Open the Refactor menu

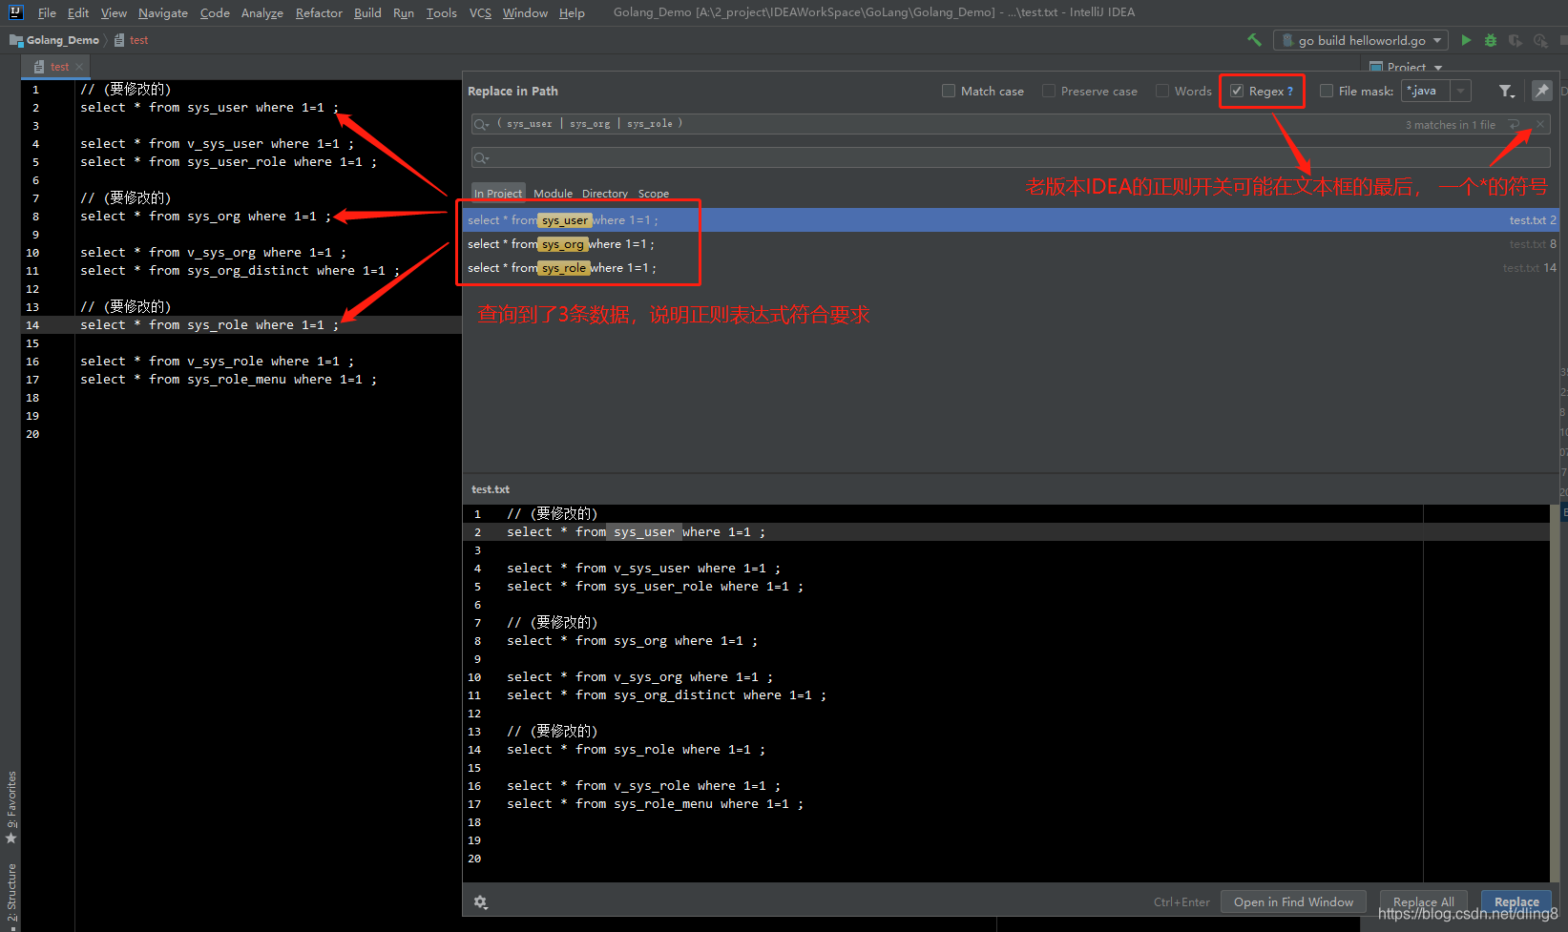(x=319, y=12)
